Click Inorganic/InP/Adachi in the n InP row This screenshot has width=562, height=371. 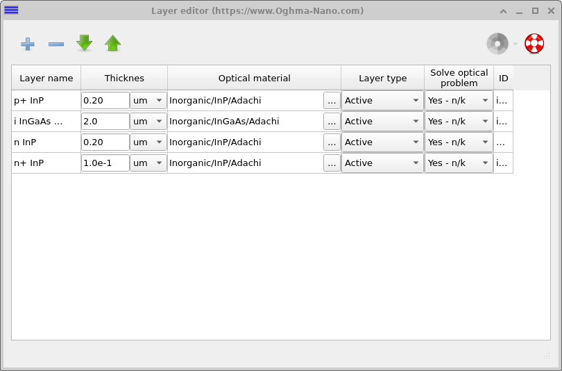click(215, 142)
